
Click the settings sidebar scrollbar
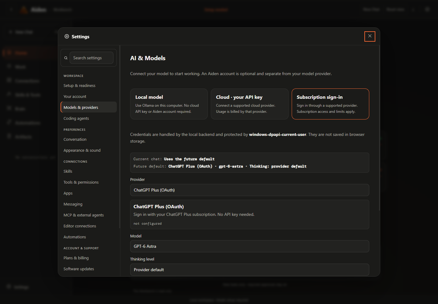click(x=120, y=137)
